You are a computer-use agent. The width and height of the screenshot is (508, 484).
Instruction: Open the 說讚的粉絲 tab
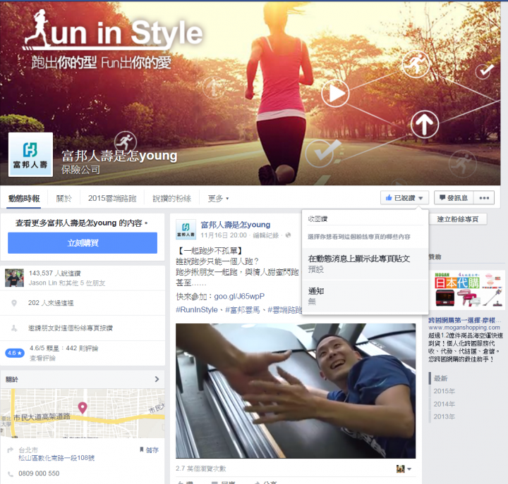tap(171, 198)
